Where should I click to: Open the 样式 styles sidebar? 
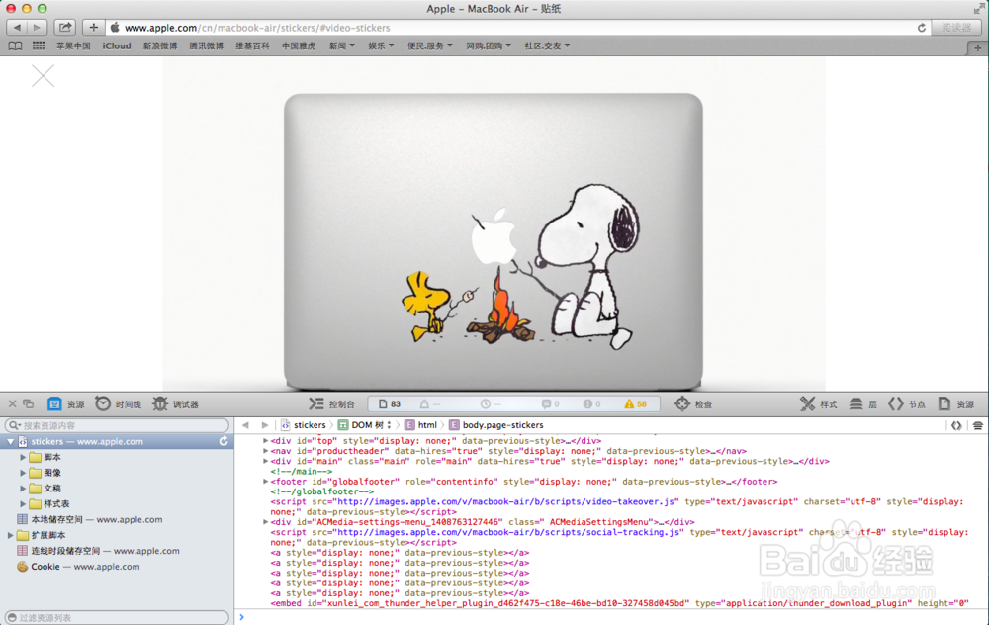pos(818,404)
